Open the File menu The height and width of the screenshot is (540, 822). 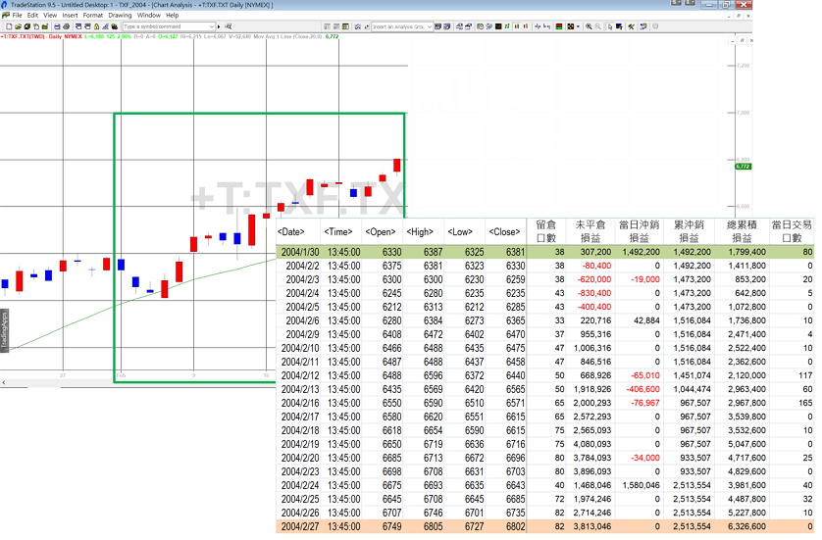coord(17,16)
